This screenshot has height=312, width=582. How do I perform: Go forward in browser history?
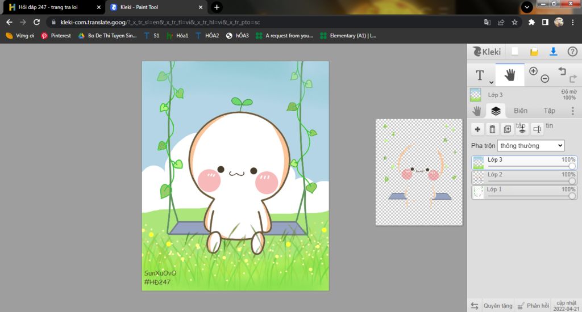tap(23, 22)
